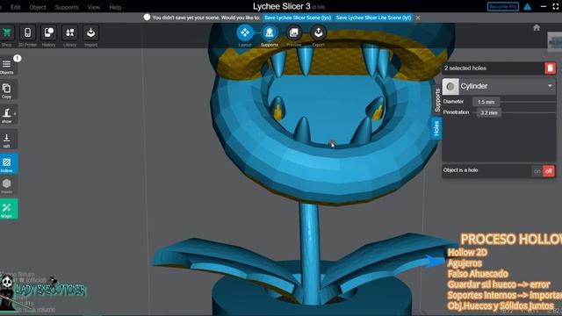Click the Import icon
This screenshot has height=316, width=562.
(90, 33)
